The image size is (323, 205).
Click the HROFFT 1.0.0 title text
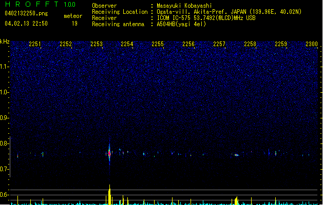click(x=40, y=4)
